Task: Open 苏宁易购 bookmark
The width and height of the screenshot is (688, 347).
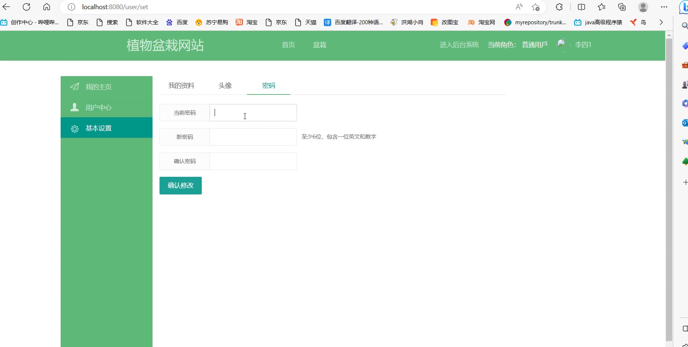Action: tap(212, 22)
